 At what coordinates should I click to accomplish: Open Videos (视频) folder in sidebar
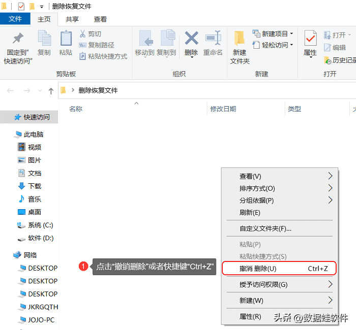coord(29,147)
